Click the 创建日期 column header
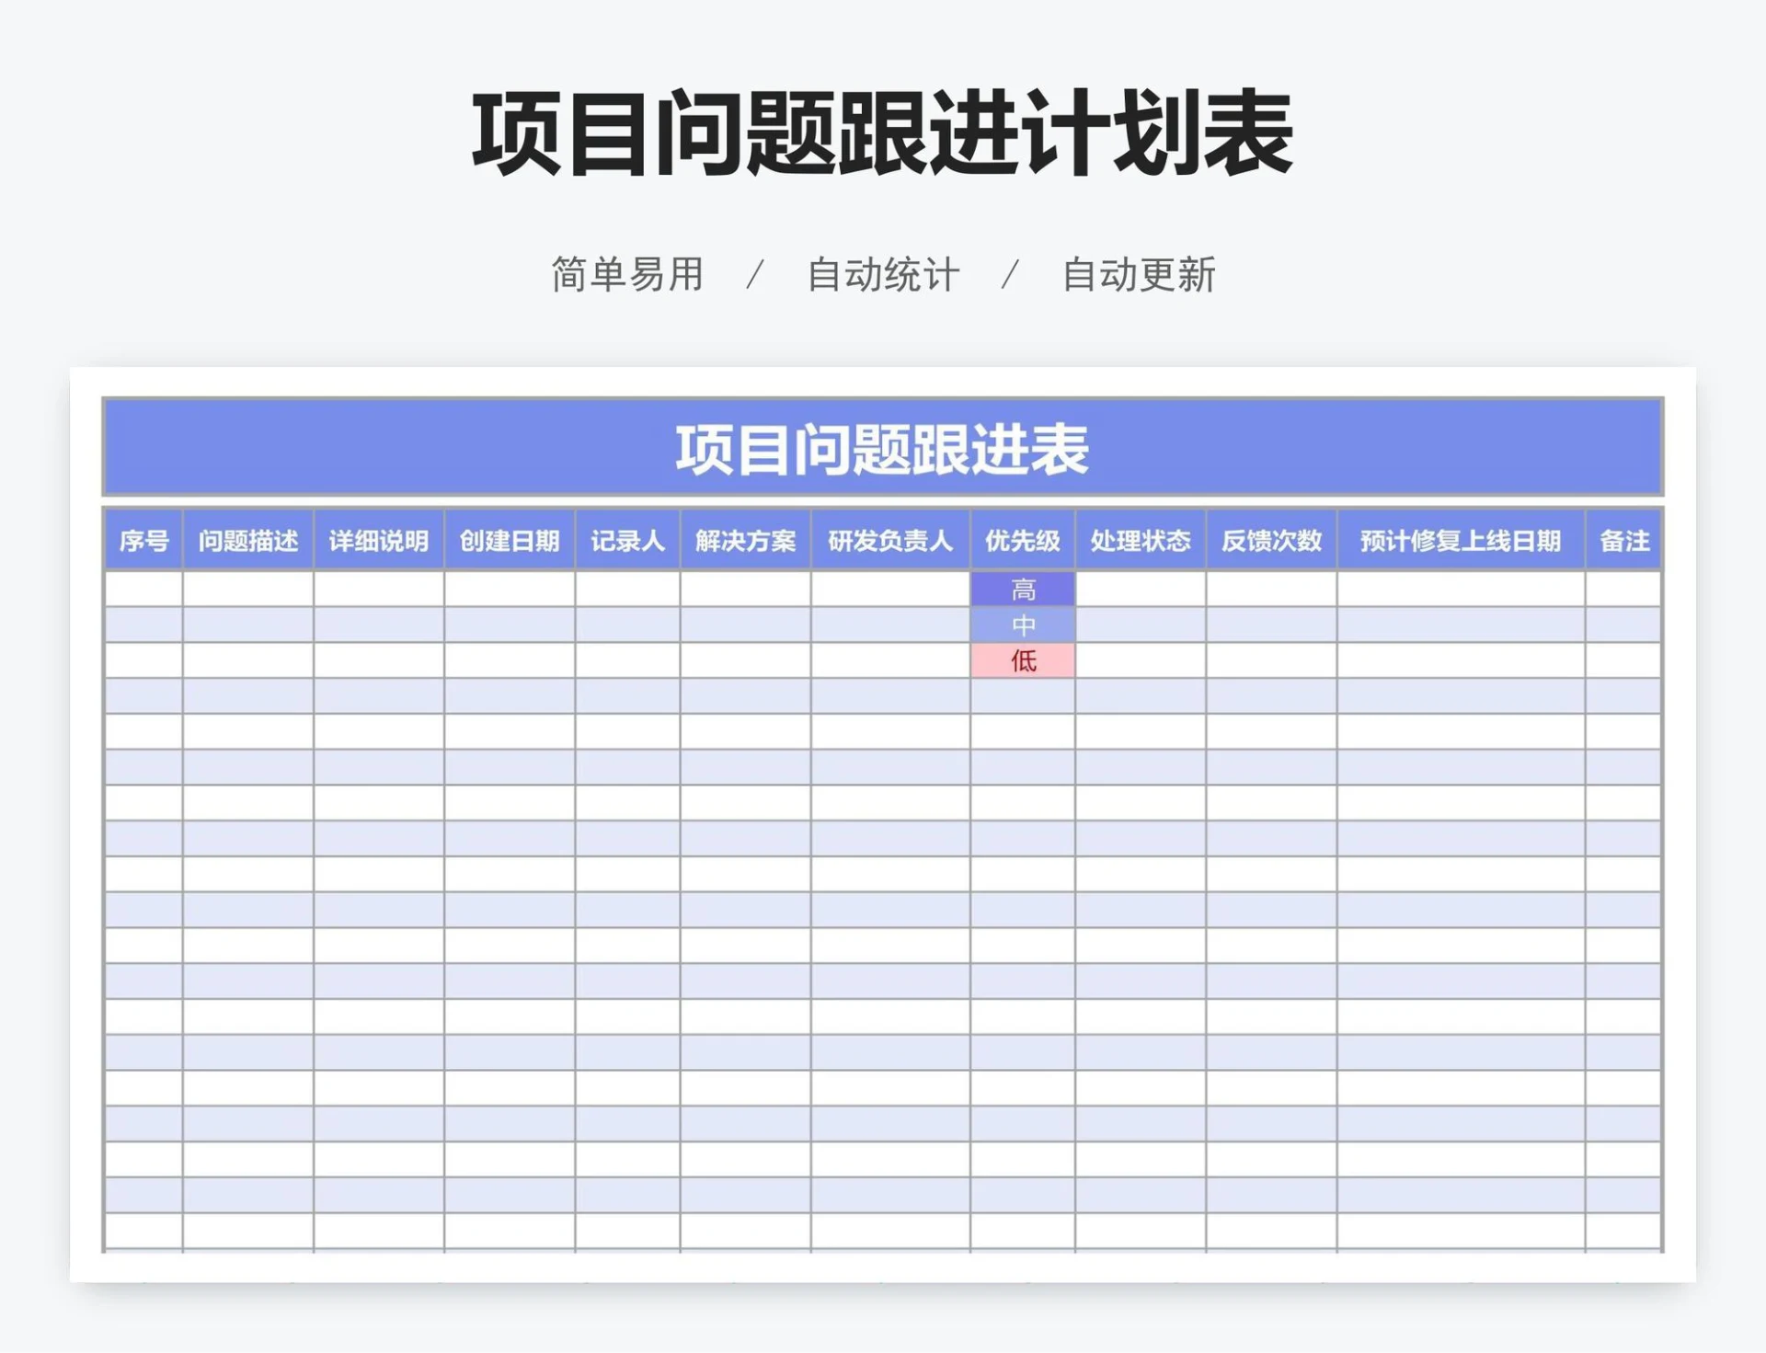Viewport: 1766px width, 1353px height. click(510, 543)
